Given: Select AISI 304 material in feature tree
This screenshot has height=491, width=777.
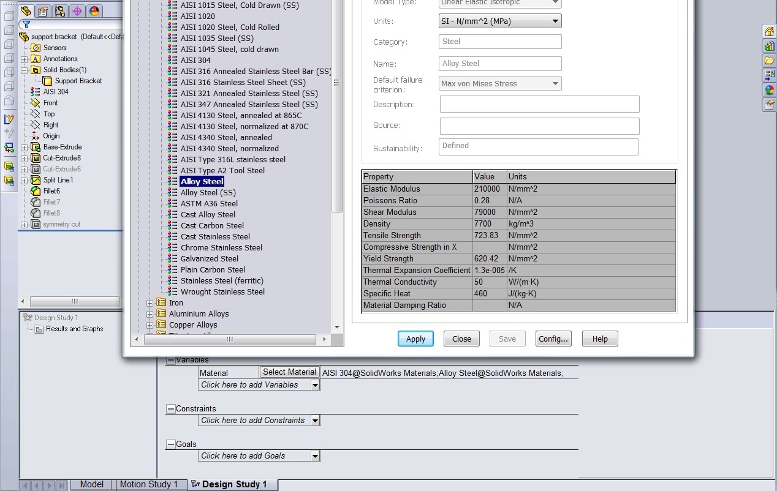Looking at the screenshot, I should [56, 92].
